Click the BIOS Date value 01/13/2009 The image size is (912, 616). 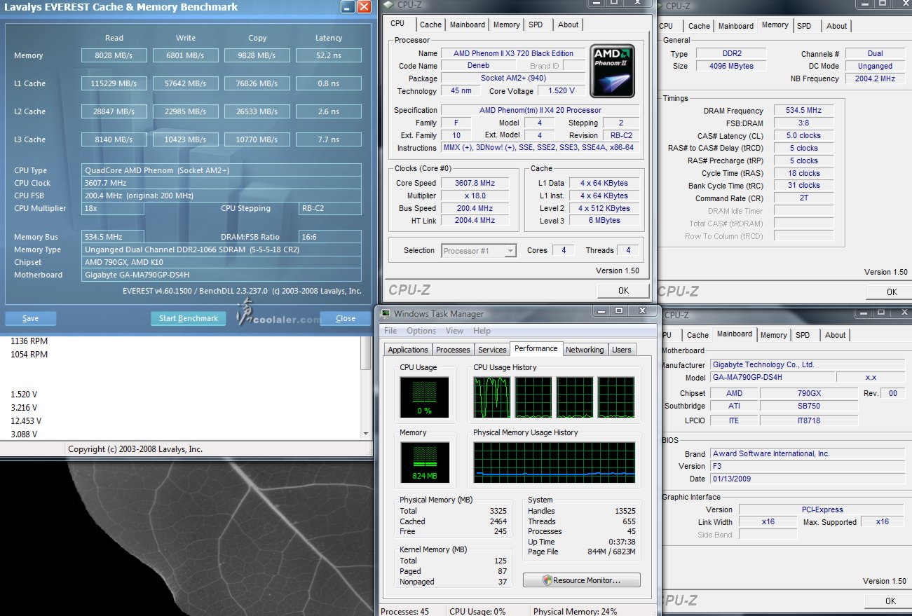(x=807, y=479)
